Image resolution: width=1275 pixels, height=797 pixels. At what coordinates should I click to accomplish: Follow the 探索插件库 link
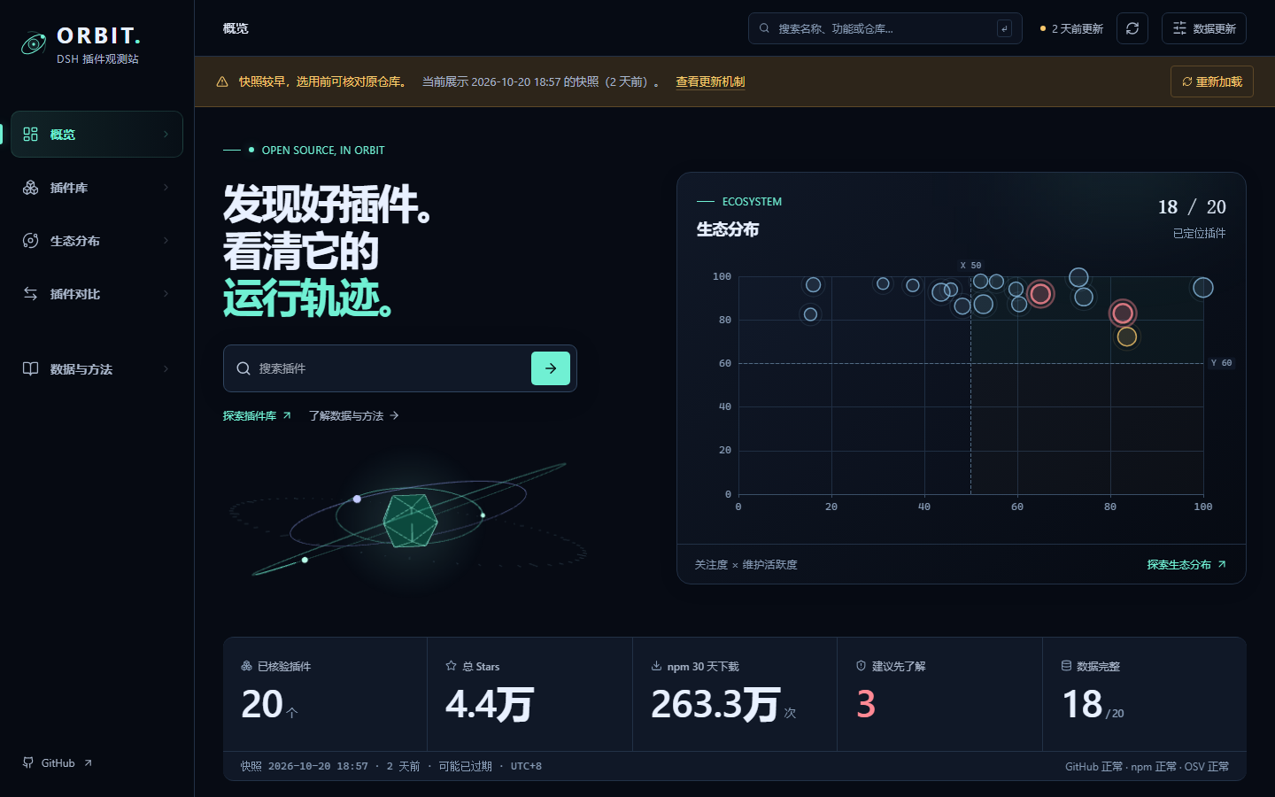257,415
